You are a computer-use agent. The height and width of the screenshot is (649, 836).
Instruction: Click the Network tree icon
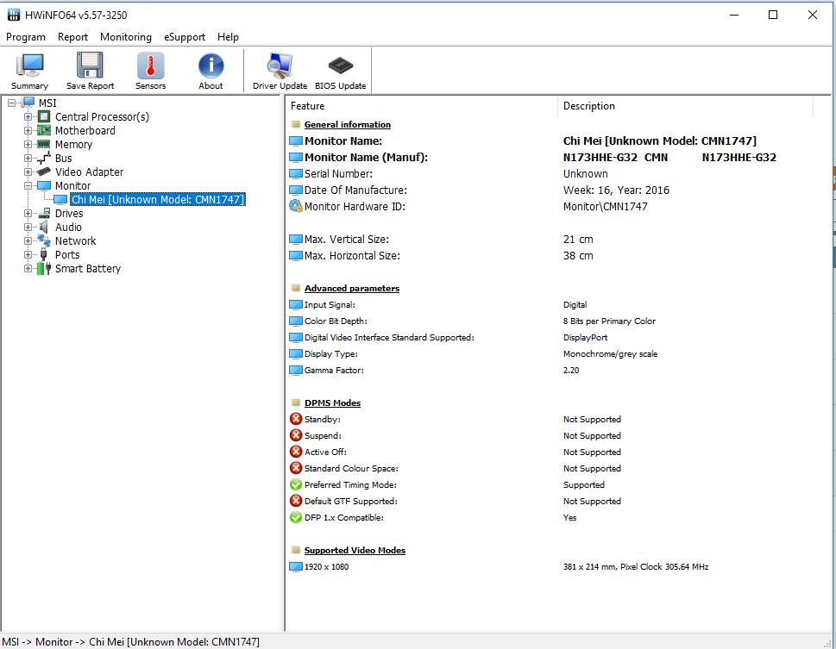(x=44, y=240)
